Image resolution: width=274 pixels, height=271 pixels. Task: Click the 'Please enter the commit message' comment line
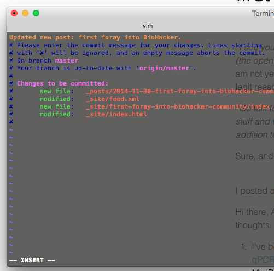136,45
